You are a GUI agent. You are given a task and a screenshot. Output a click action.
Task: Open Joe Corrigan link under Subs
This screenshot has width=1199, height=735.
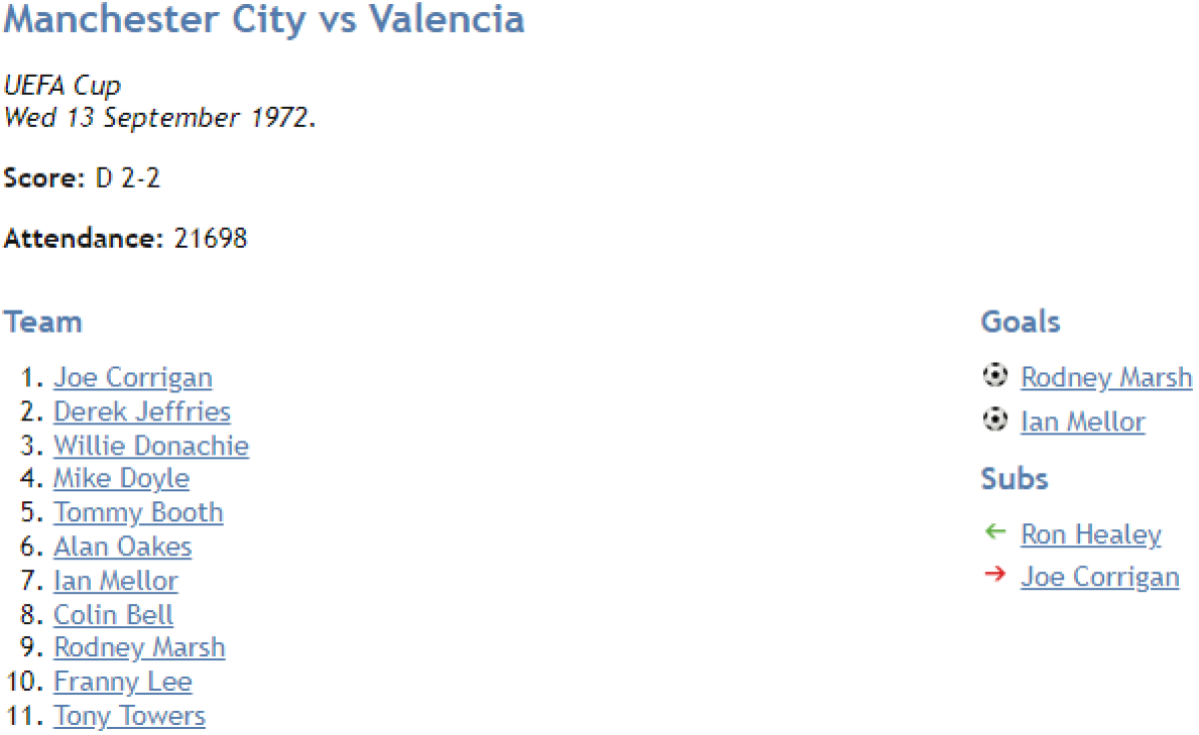(x=1099, y=578)
